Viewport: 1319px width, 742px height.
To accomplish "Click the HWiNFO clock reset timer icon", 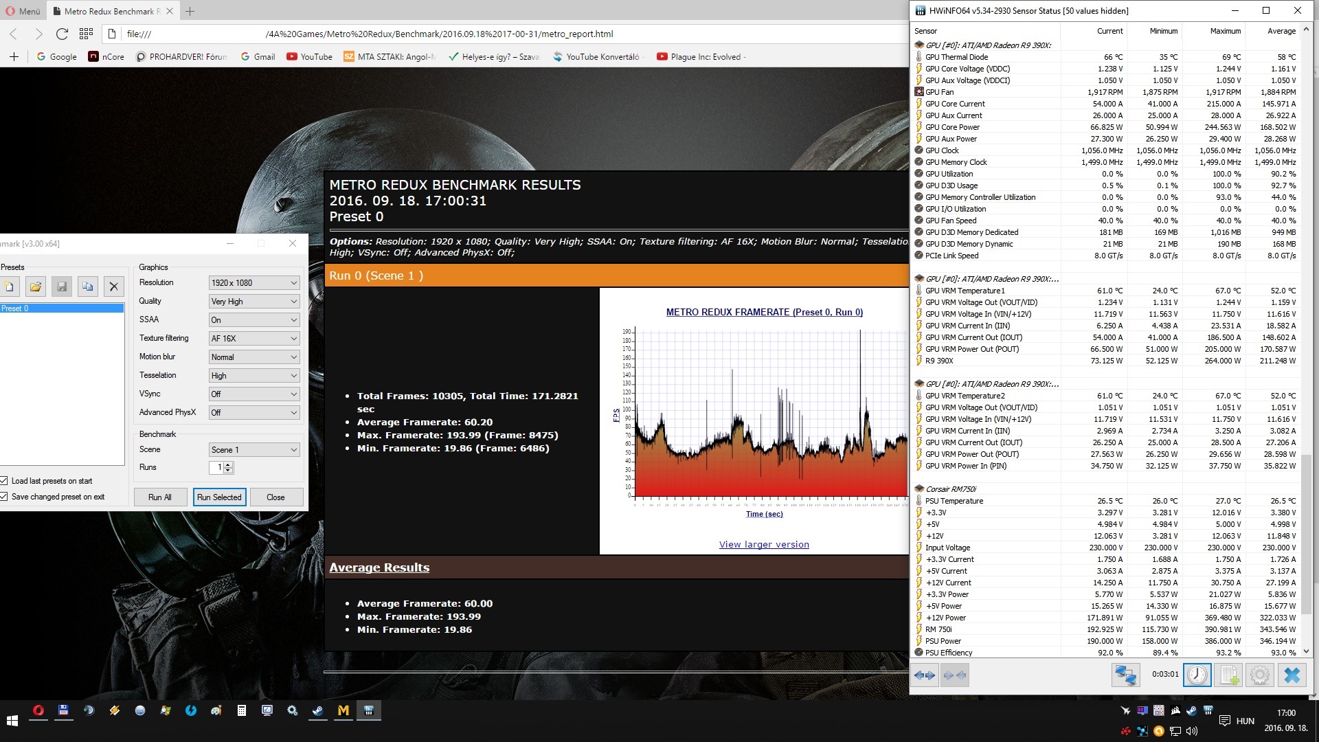I will pyautogui.click(x=1197, y=675).
